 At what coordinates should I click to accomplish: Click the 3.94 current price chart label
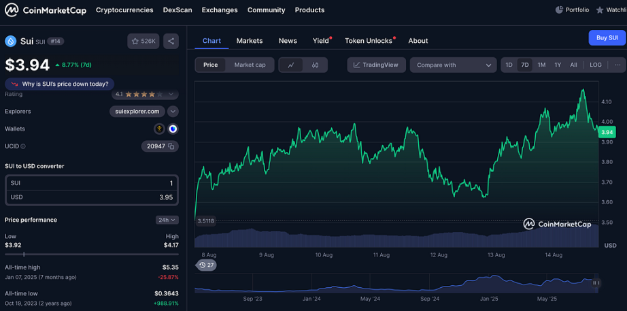click(607, 132)
